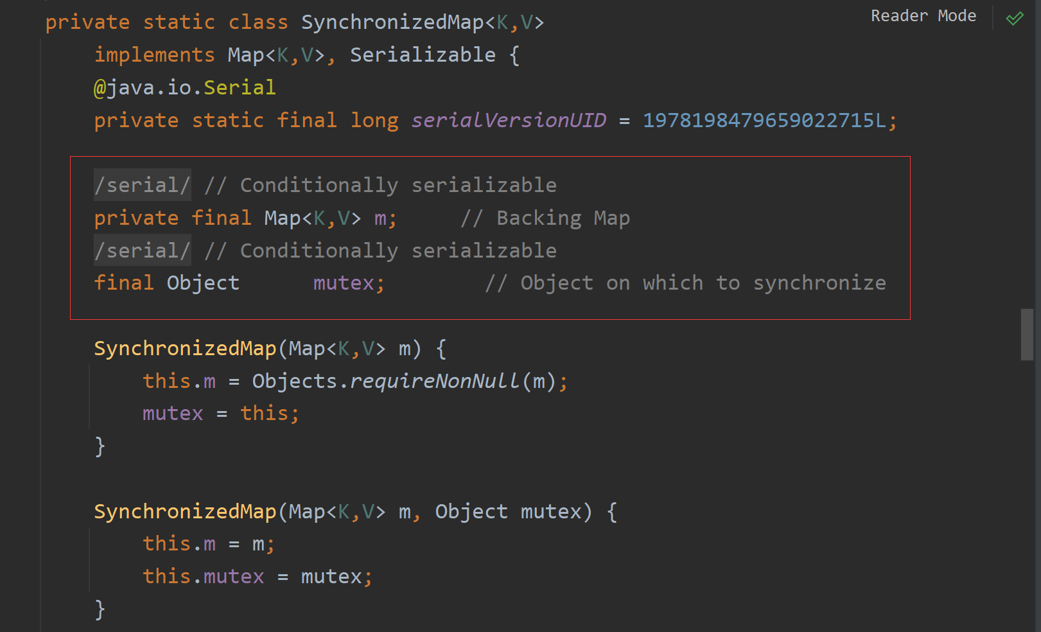Click the mutex field declaration

point(349,283)
